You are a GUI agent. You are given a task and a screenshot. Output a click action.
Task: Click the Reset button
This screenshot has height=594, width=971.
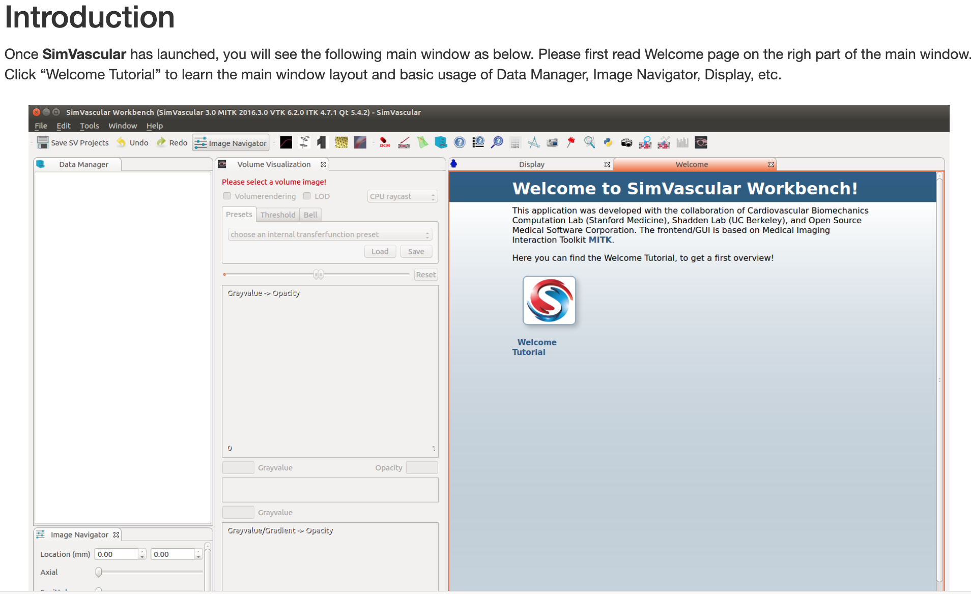coord(425,275)
